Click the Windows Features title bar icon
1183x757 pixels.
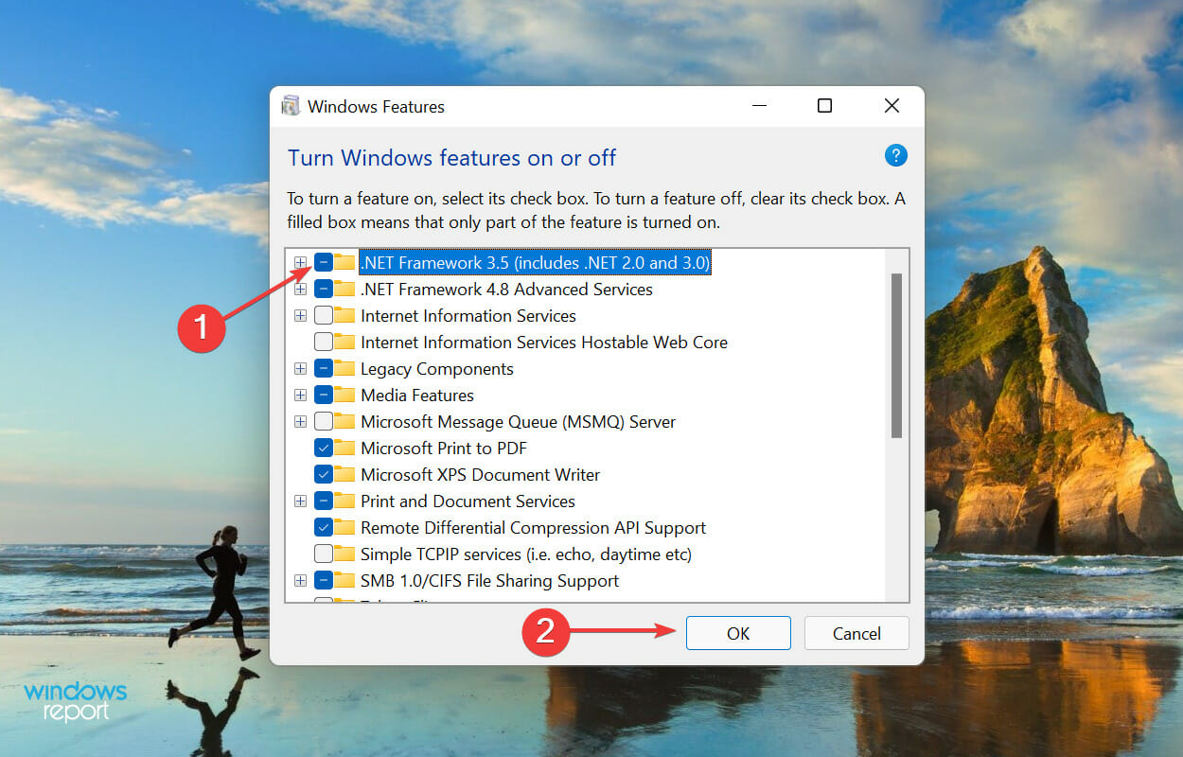pyautogui.click(x=291, y=106)
